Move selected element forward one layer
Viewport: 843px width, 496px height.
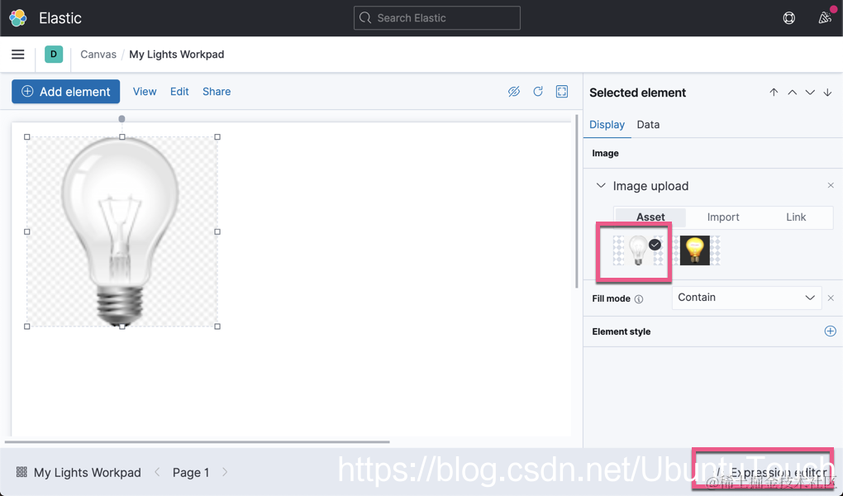(x=792, y=93)
